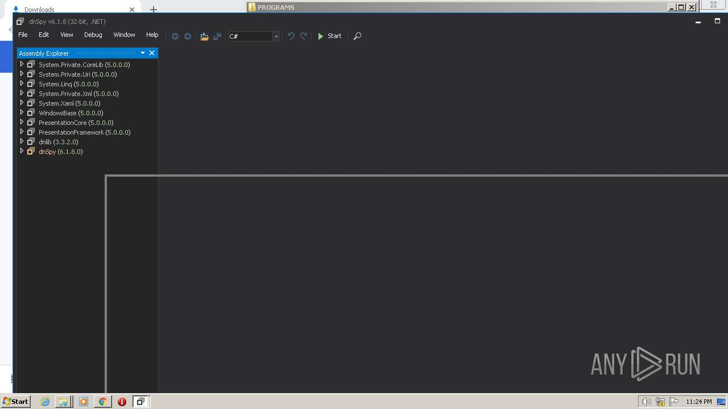Open Assembly Explorer panel options dropdown arrow
Screen dimensions: 728x409
click(143, 53)
